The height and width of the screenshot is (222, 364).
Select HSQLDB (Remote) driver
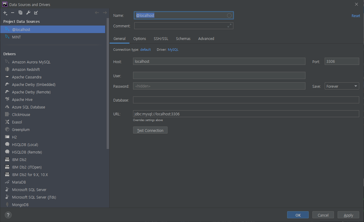click(x=53, y=152)
